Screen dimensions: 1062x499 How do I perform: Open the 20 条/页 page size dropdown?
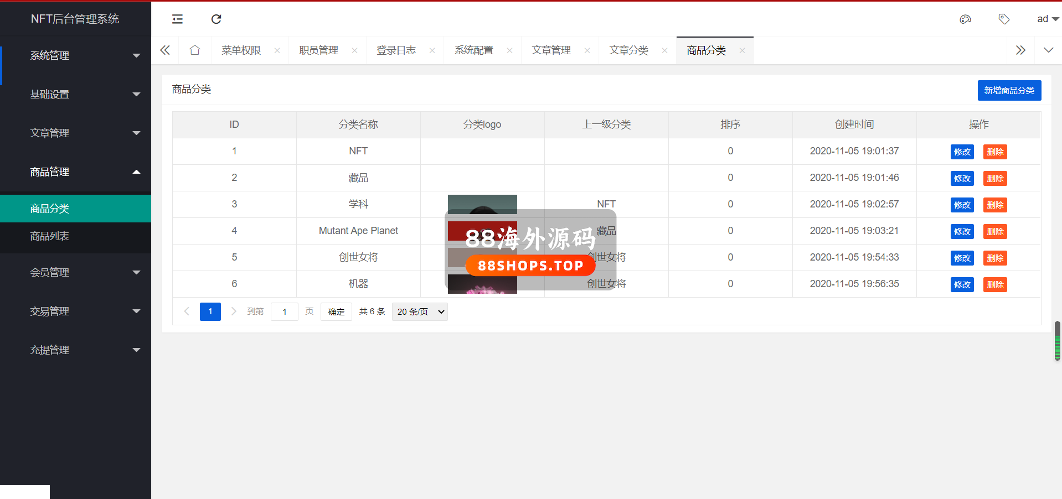coord(420,312)
